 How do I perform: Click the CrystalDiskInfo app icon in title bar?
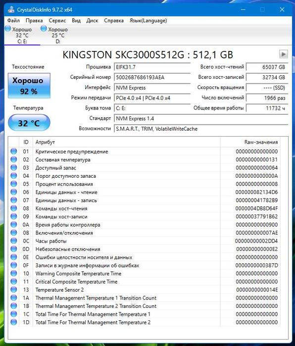pos(11,9)
